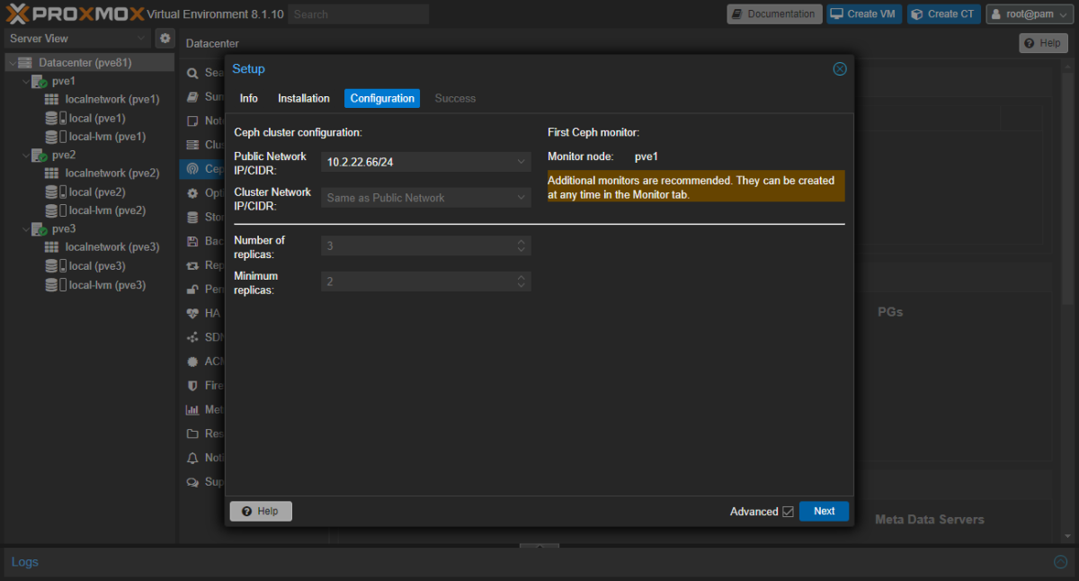Click the Help button in Datacenter header
Viewport: 1079px width, 581px height.
[1043, 43]
